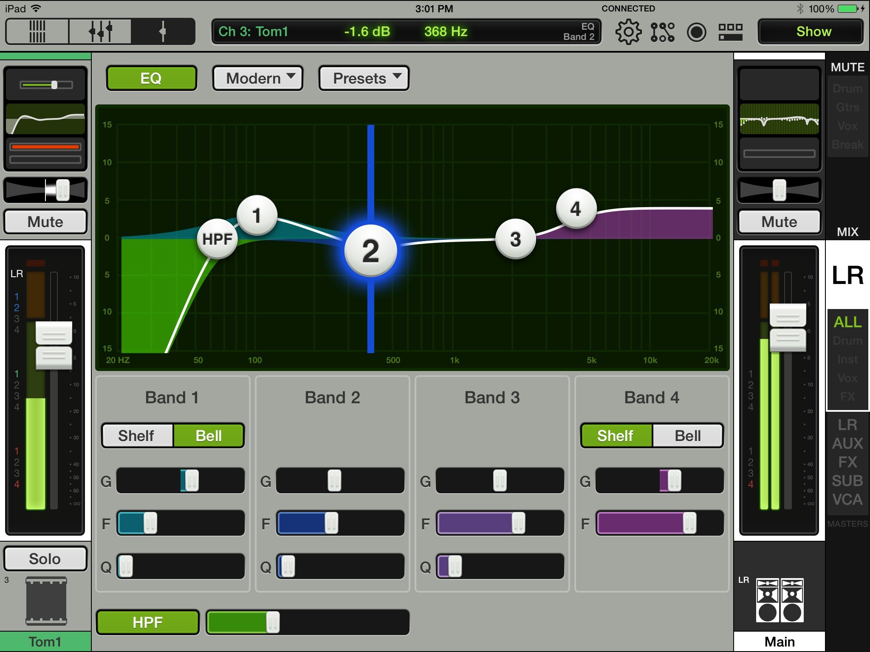Expand the Presets dropdown
Screen dimensions: 870x652
pyautogui.click(x=364, y=78)
